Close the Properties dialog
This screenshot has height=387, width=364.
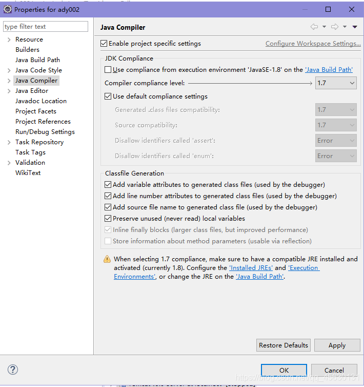point(352,9)
